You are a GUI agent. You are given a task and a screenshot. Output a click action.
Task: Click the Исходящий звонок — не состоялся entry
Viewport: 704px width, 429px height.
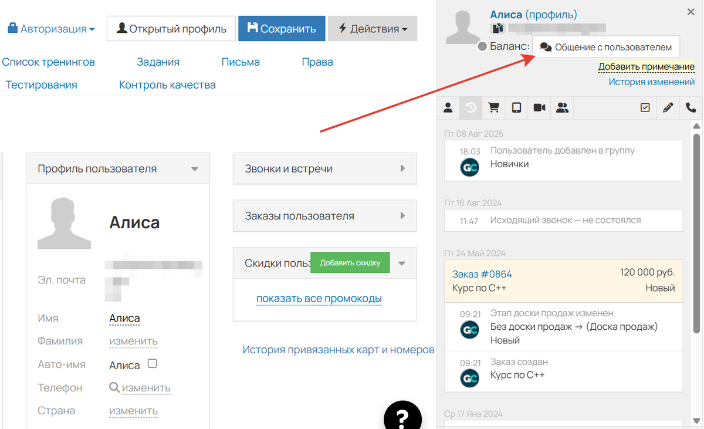click(564, 221)
